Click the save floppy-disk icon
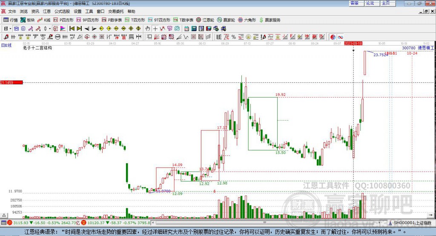Screen dimensions: 436x236 [209, 29]
